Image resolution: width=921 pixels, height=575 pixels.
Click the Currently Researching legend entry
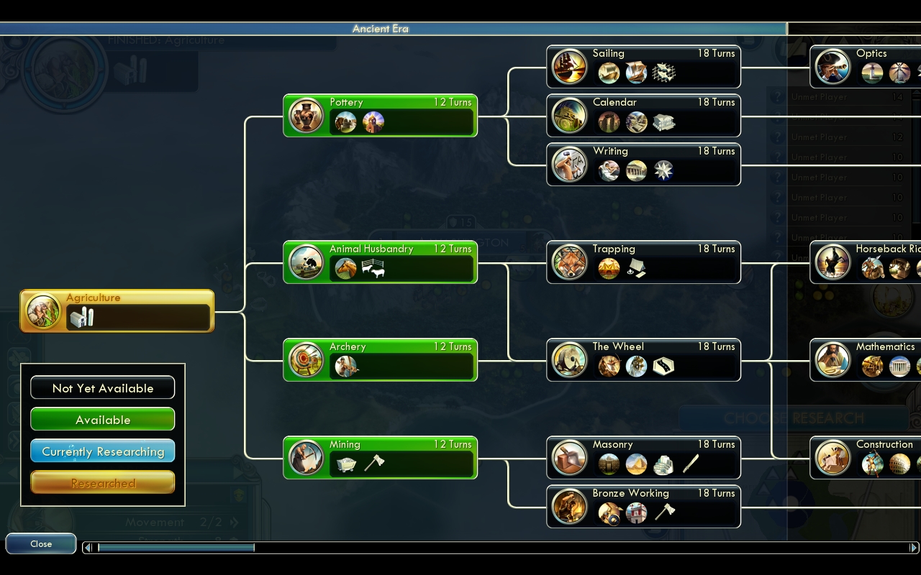103,451
